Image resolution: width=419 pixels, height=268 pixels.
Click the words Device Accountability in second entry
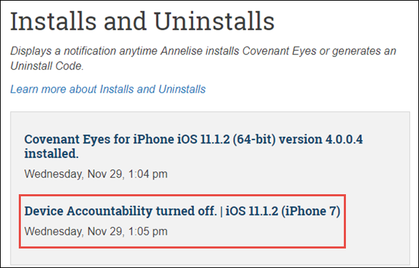[88, 211]
